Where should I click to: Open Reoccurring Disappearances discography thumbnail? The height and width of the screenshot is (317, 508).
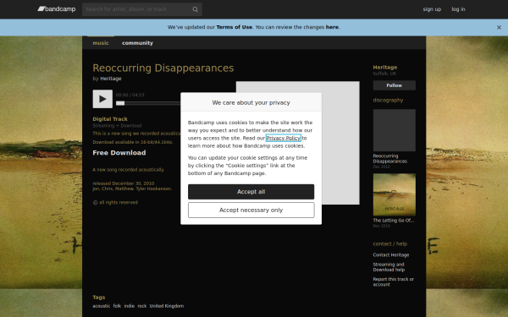395,130
